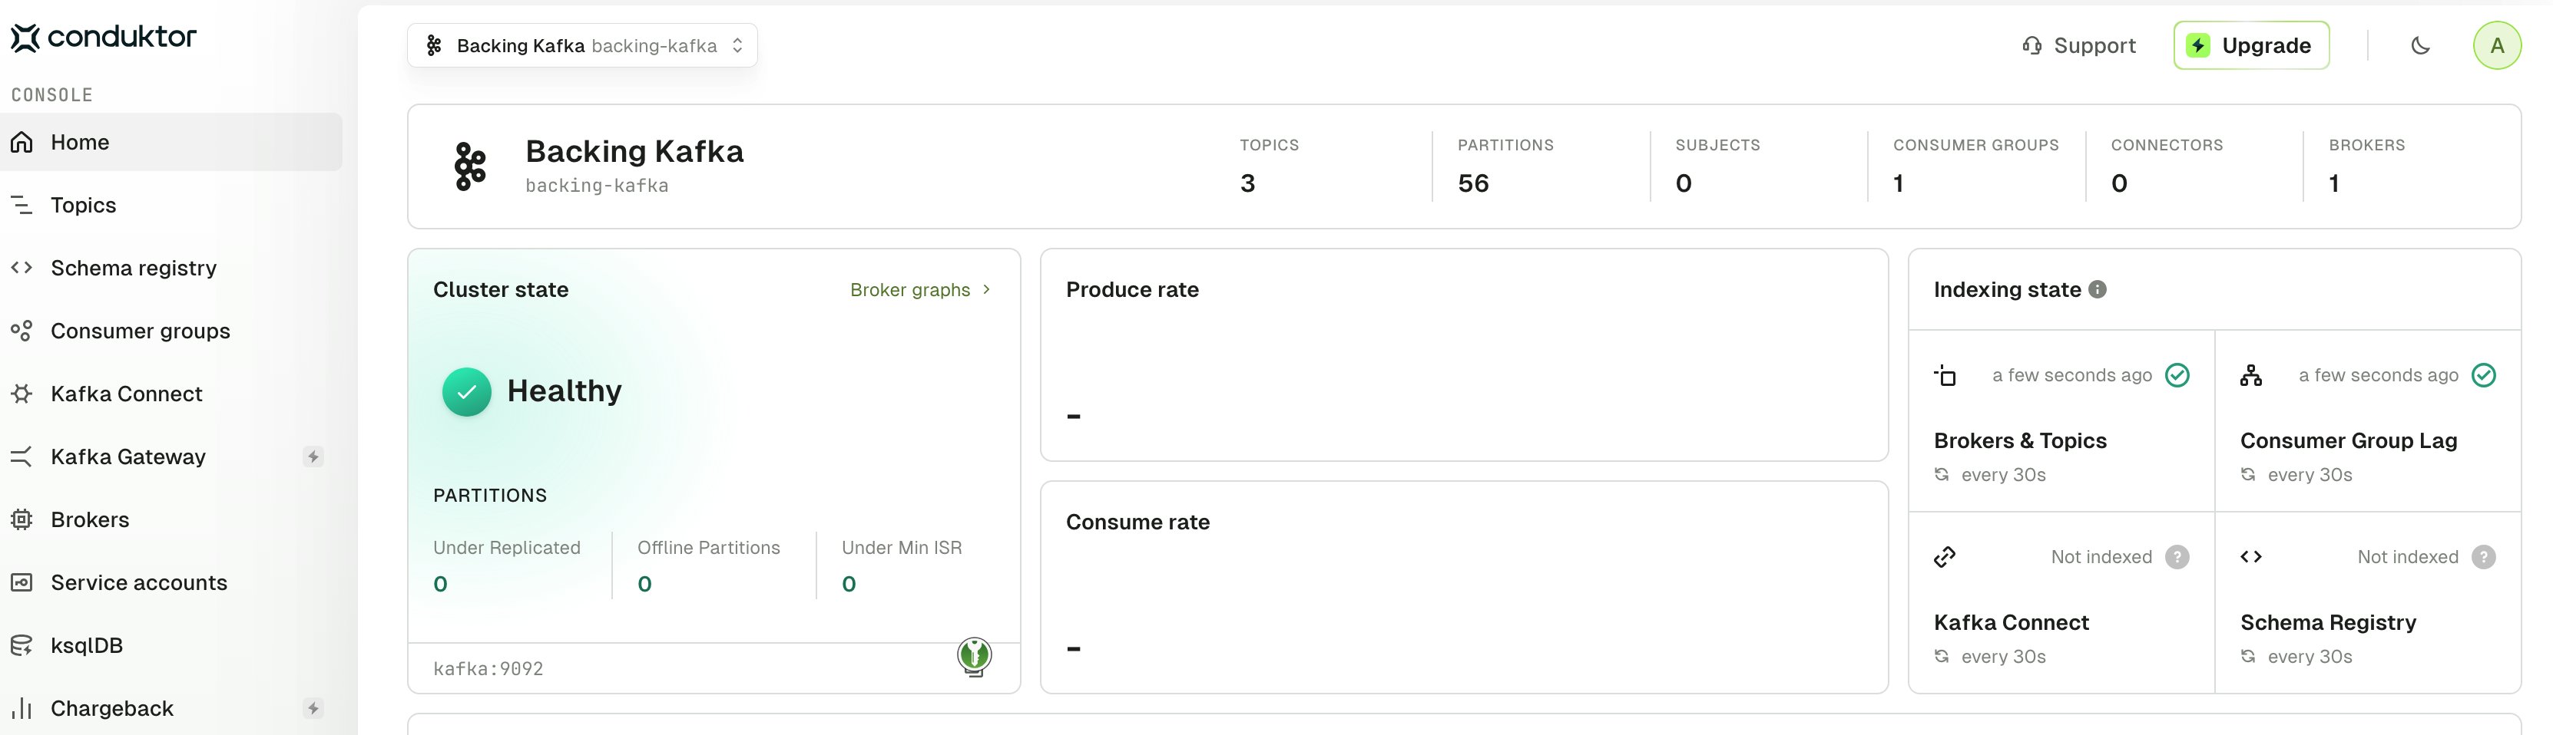Open the Backing Kafka cluster selector
This screenshot has height=735, width=2553.
pos(583,45)
